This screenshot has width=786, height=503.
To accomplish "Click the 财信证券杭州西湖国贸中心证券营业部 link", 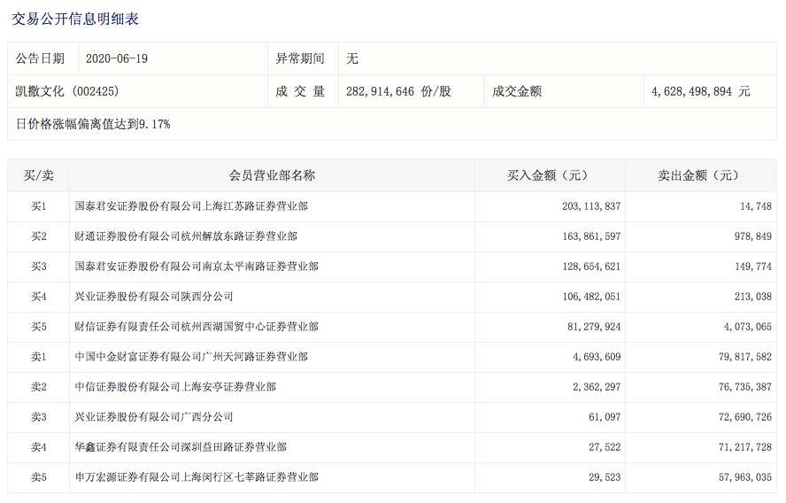I will [196, 327].
